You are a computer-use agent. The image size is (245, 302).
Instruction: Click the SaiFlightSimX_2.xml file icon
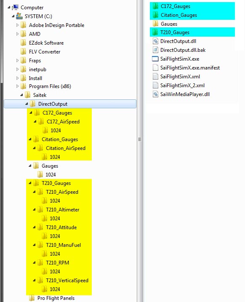(155, 86)
